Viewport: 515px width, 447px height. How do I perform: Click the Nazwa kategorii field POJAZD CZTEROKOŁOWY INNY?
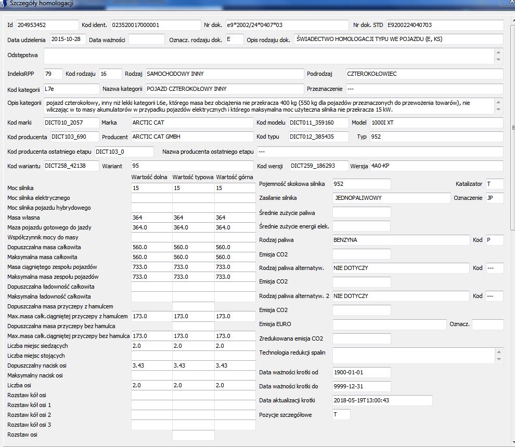click(x=225, y=89)
